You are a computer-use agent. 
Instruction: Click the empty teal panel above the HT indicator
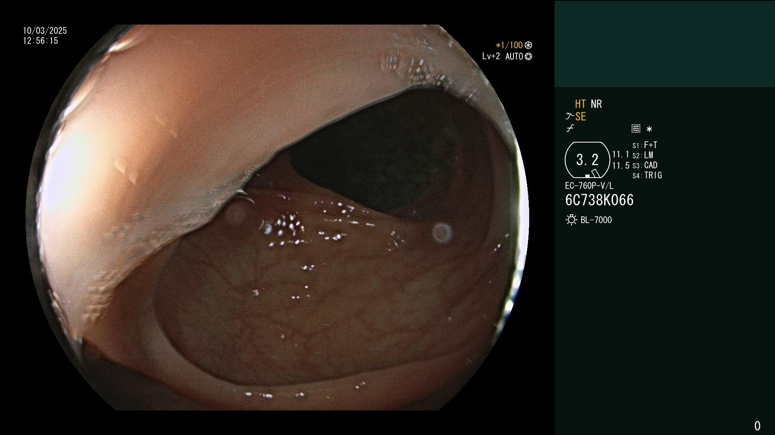[x=664, y=43]
